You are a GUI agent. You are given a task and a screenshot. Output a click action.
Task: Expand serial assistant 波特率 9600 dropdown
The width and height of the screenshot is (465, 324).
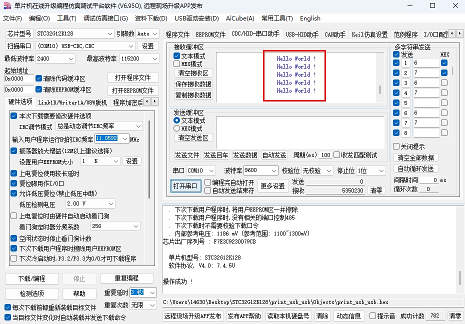pos(274,170)
